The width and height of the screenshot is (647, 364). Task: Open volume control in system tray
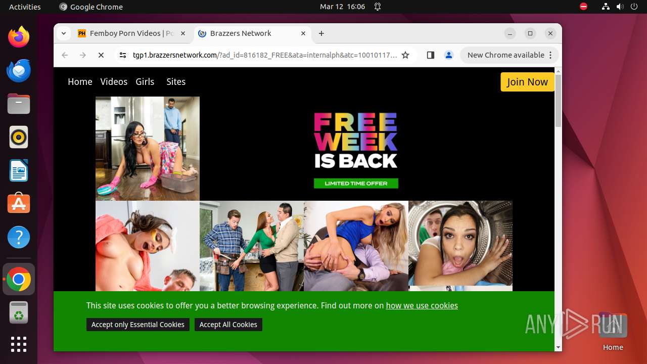(x=620, y=7)
